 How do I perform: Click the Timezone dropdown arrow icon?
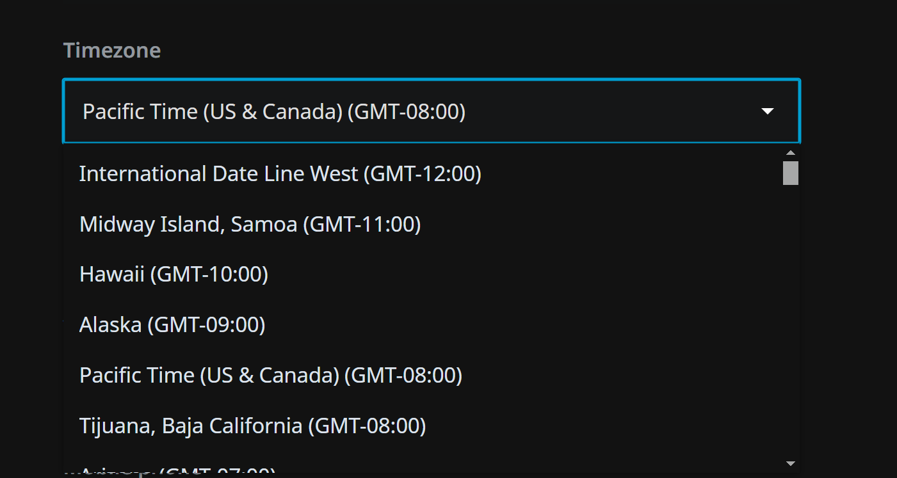coord(767,112)
